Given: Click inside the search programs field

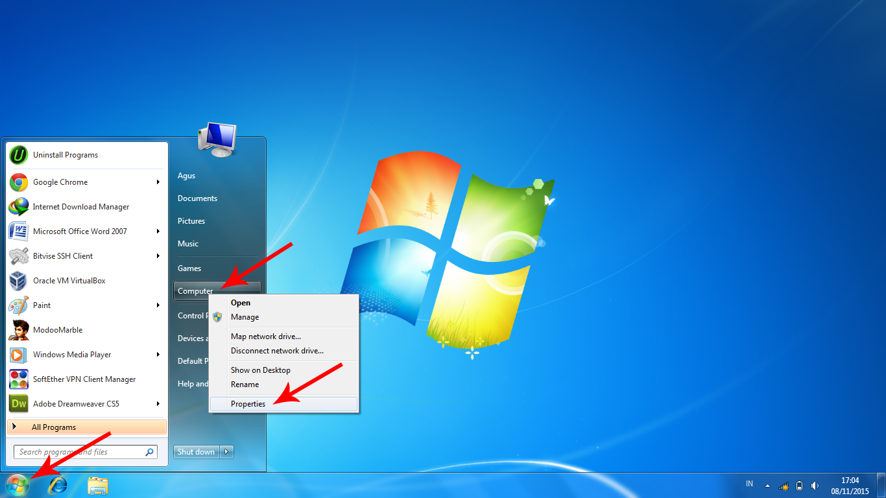Looking at the screenshot, I should [78, 451].
